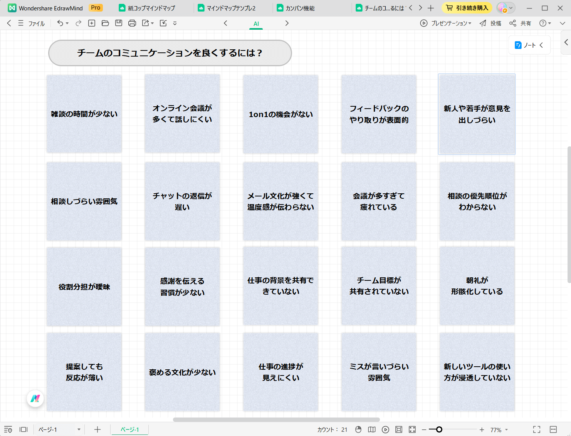Click the fit-to-window icon in status bar
571x436 pixels.
pos(399,429)
